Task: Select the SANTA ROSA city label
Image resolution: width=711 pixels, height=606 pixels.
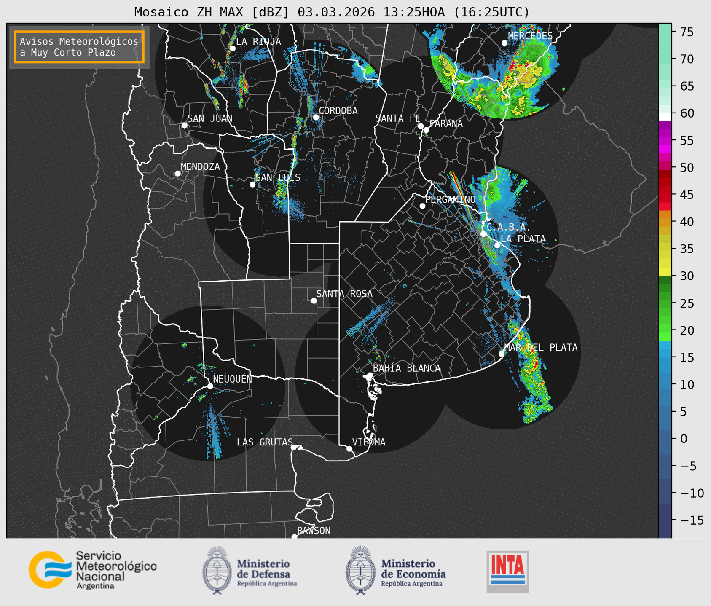Action: pos(344,294)
